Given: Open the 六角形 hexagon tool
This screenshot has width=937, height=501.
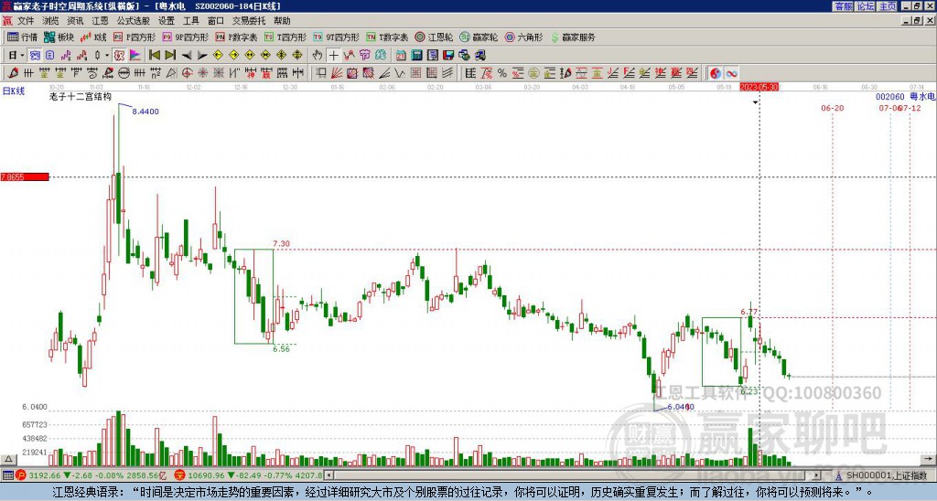Looking at the screenshot, I should click(523, 37).
